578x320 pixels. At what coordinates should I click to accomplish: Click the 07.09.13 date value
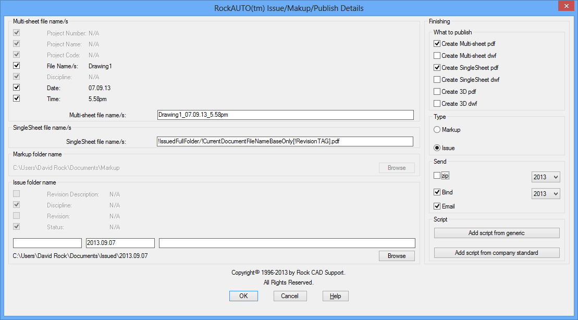100,88
